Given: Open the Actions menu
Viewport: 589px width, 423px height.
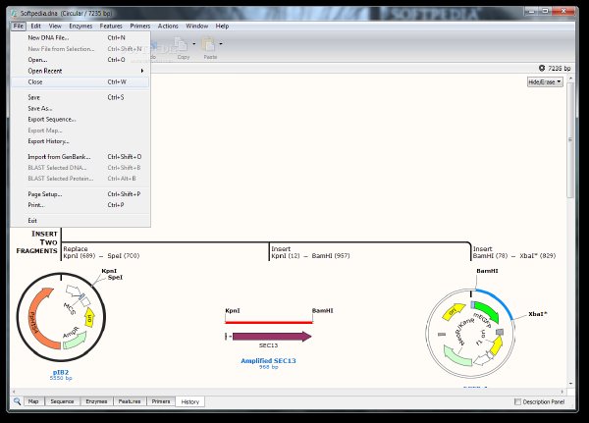Looking at the screenshot, I should [x=168, y=26].
